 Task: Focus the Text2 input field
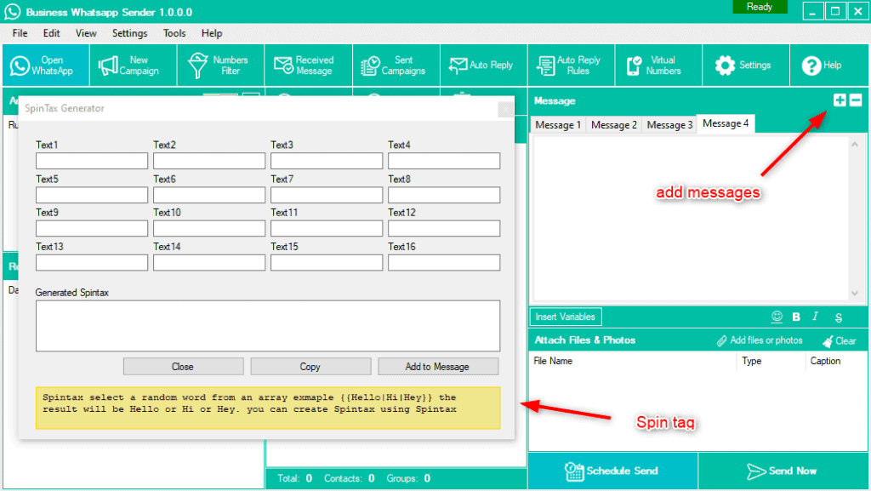pyautogui.click(x=209, y=161)
